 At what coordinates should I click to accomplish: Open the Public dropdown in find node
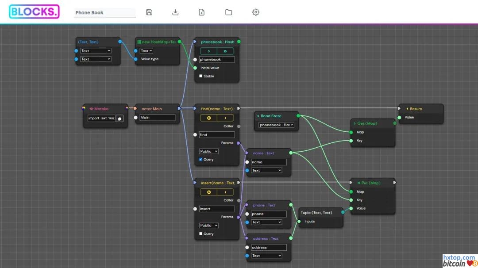(x=208, y=151)
